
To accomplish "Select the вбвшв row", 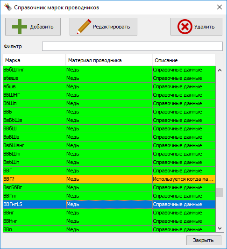I will point(109,78).
